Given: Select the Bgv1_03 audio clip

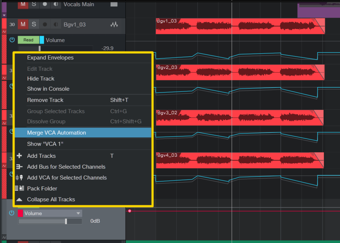Looking at the screenshot, I should [240, 26].
